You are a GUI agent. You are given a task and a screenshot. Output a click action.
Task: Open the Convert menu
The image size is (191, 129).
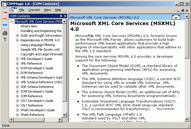pyautogui.click(x=34, y=10)
